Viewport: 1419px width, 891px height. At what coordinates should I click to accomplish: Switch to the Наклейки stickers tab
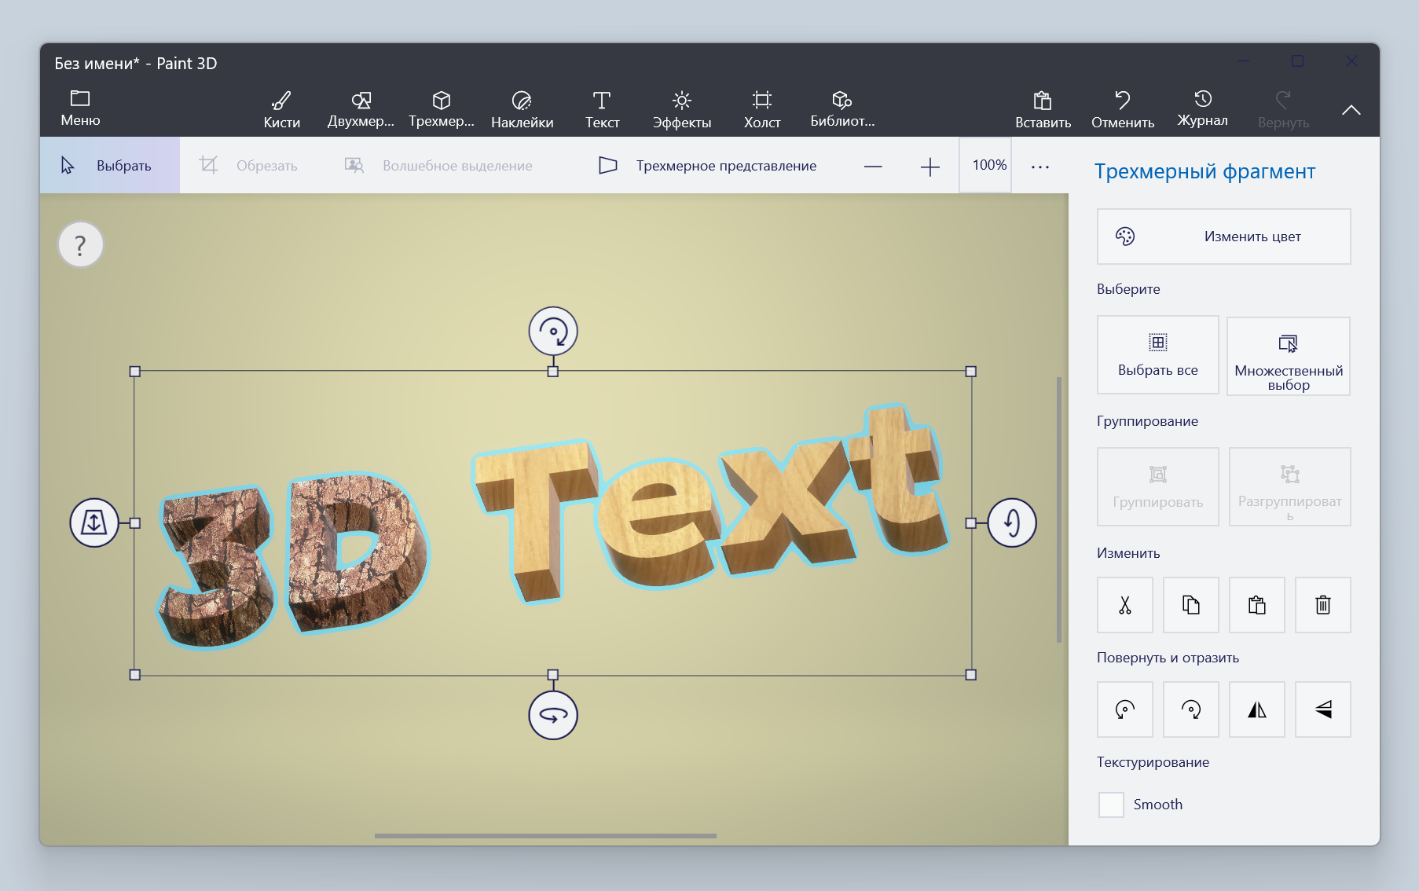522,110
